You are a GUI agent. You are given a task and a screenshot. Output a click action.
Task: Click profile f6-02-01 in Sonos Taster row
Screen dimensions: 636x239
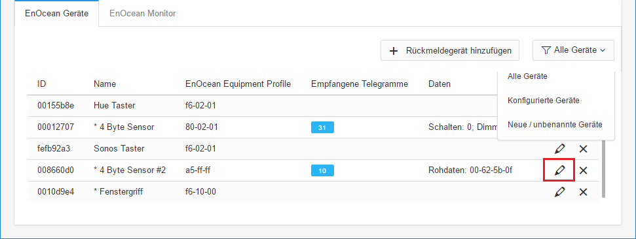tap(200, 148)
